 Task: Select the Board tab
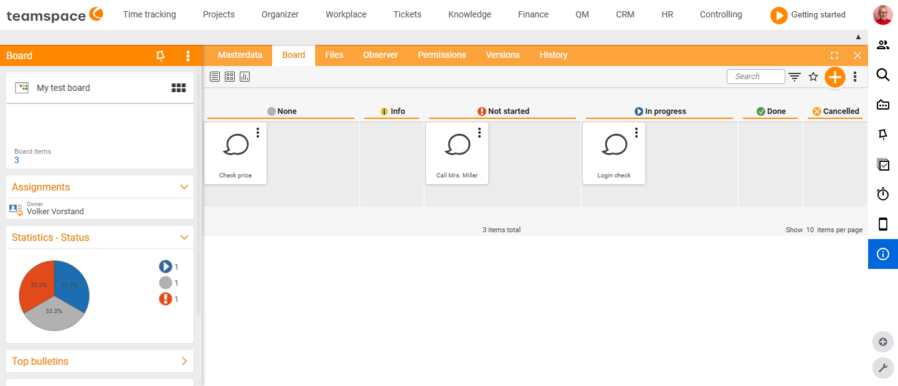pyautogui.click(x=293, y=55)
